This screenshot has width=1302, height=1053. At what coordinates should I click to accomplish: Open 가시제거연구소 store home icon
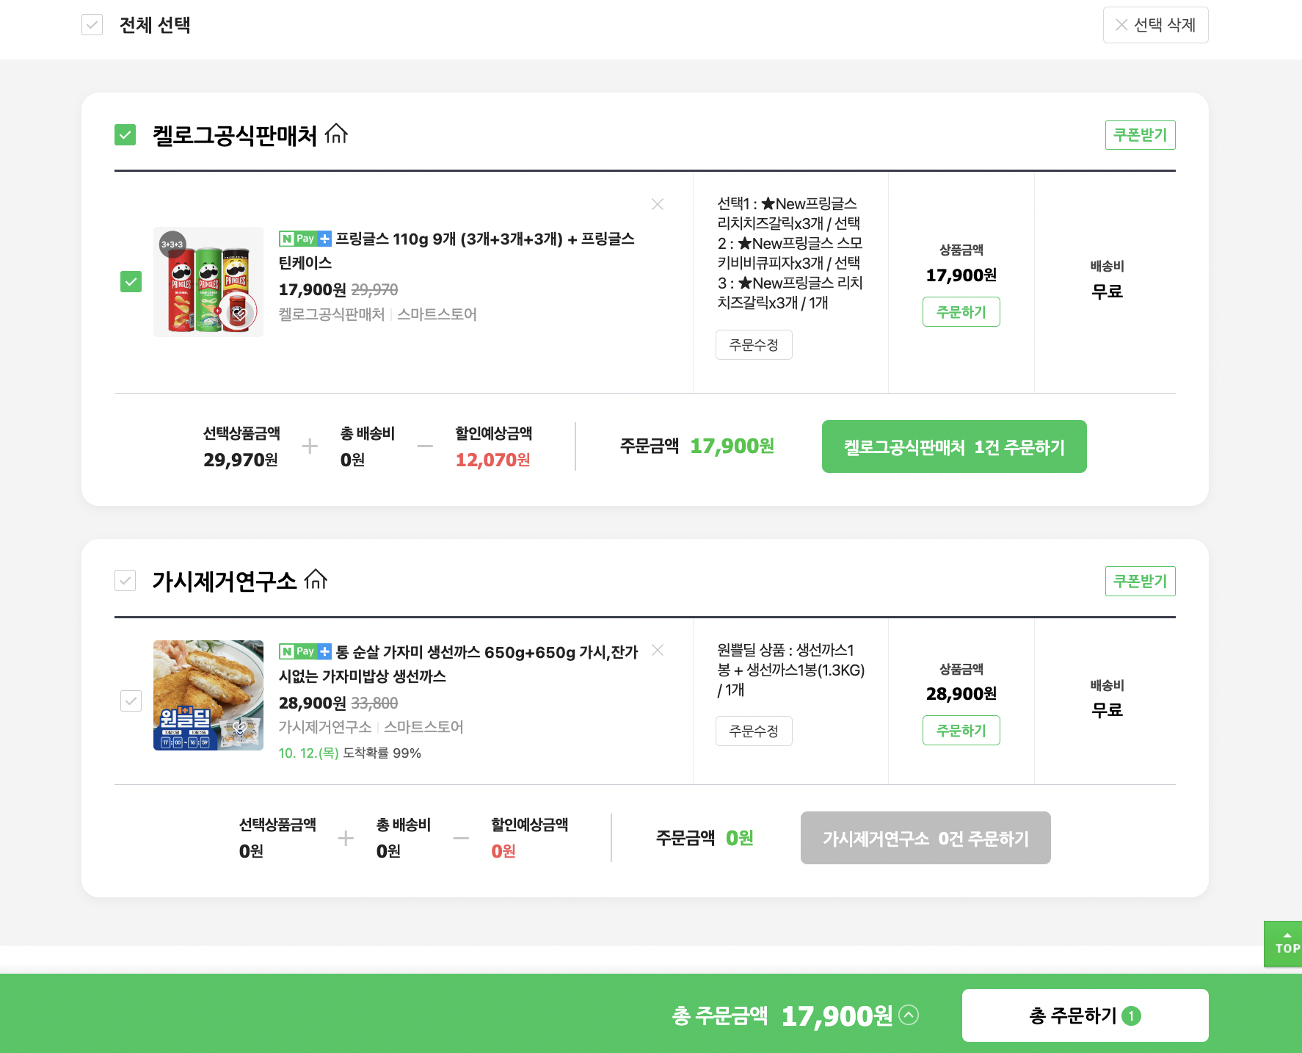316,579
